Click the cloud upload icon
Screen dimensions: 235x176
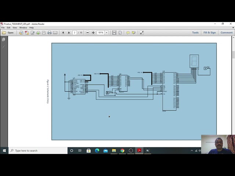click(38, 33)
